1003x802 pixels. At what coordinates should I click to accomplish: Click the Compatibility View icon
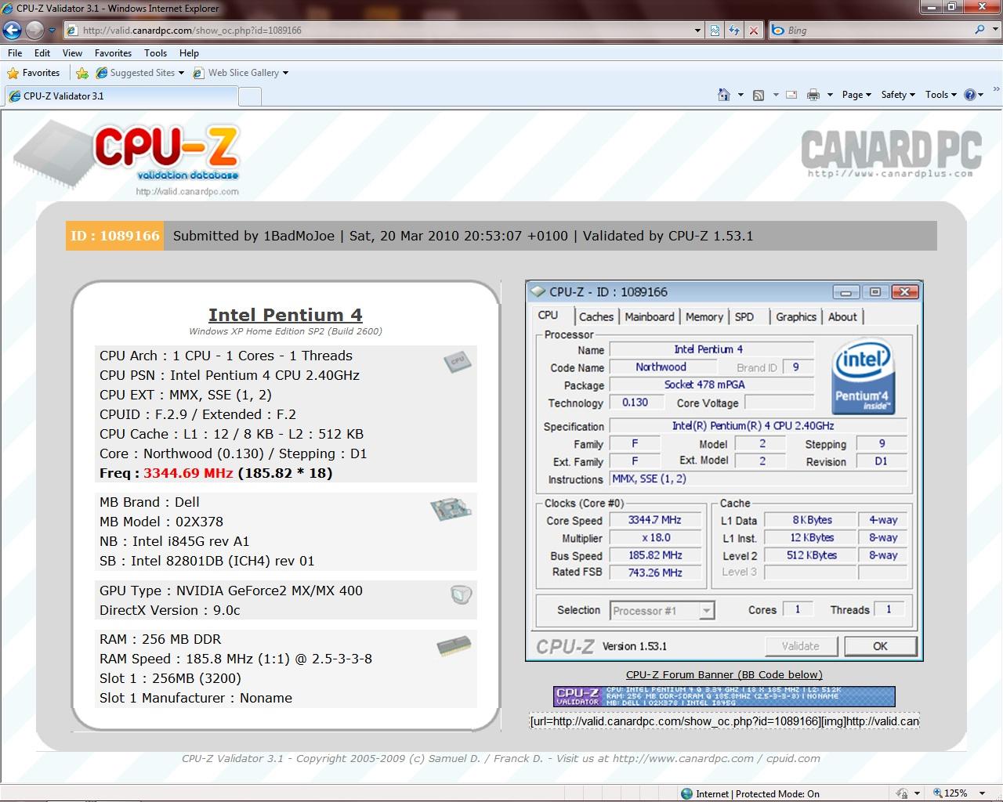715,31
